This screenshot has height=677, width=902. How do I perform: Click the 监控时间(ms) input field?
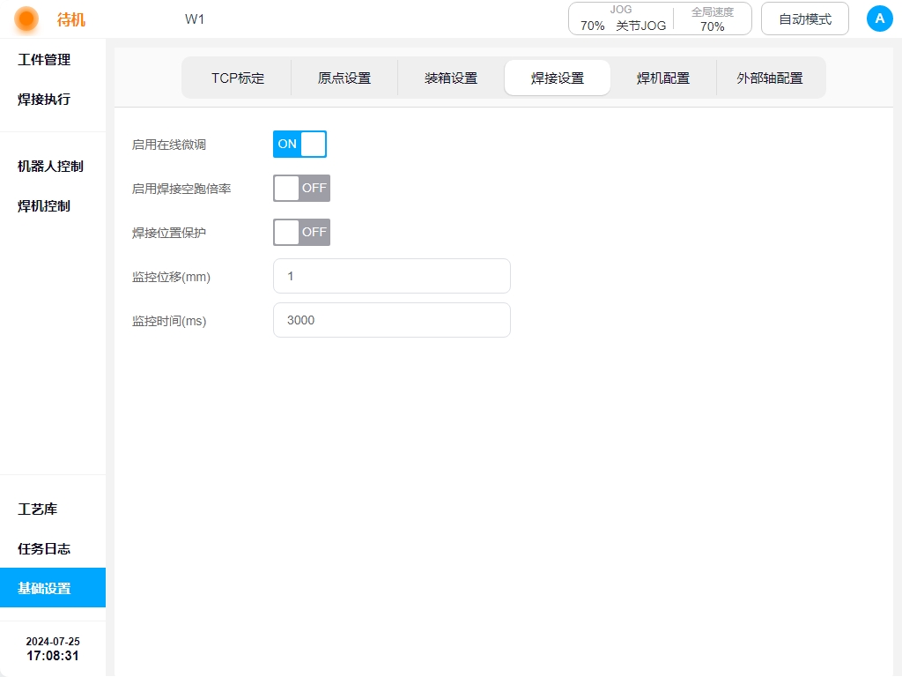392,320
